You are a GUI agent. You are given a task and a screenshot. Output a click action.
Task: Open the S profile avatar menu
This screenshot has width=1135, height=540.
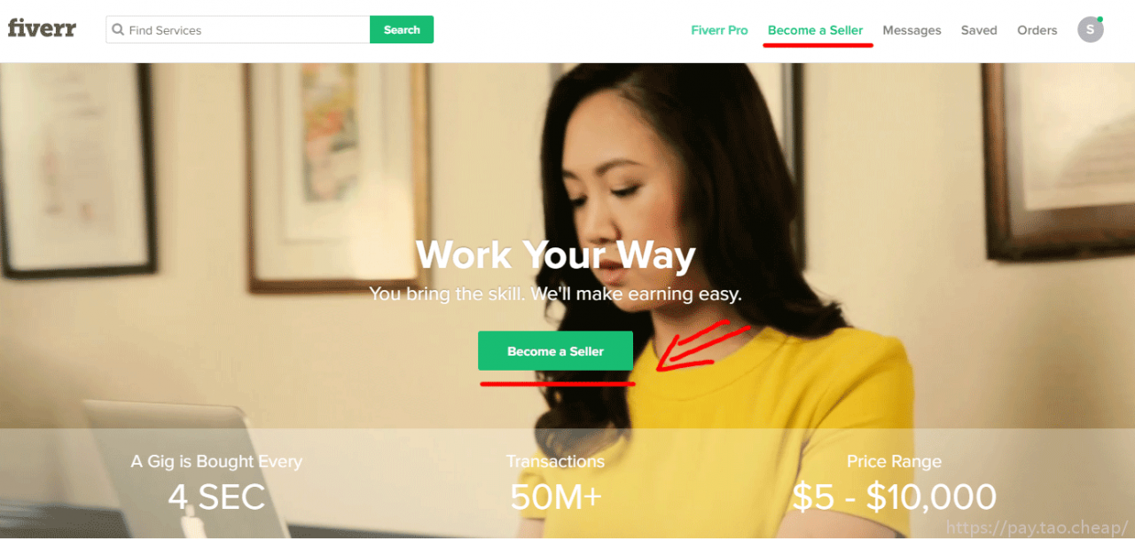(x=1091, y=29)
